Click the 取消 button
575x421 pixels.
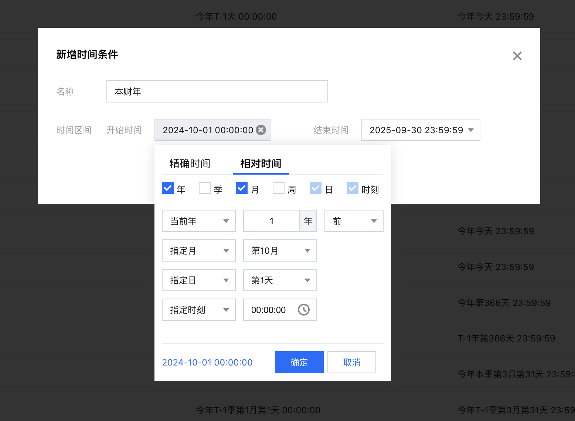tap(351, 362)
